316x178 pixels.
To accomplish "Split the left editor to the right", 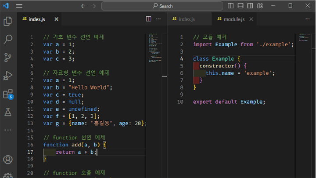I will (x=148, y=19).
